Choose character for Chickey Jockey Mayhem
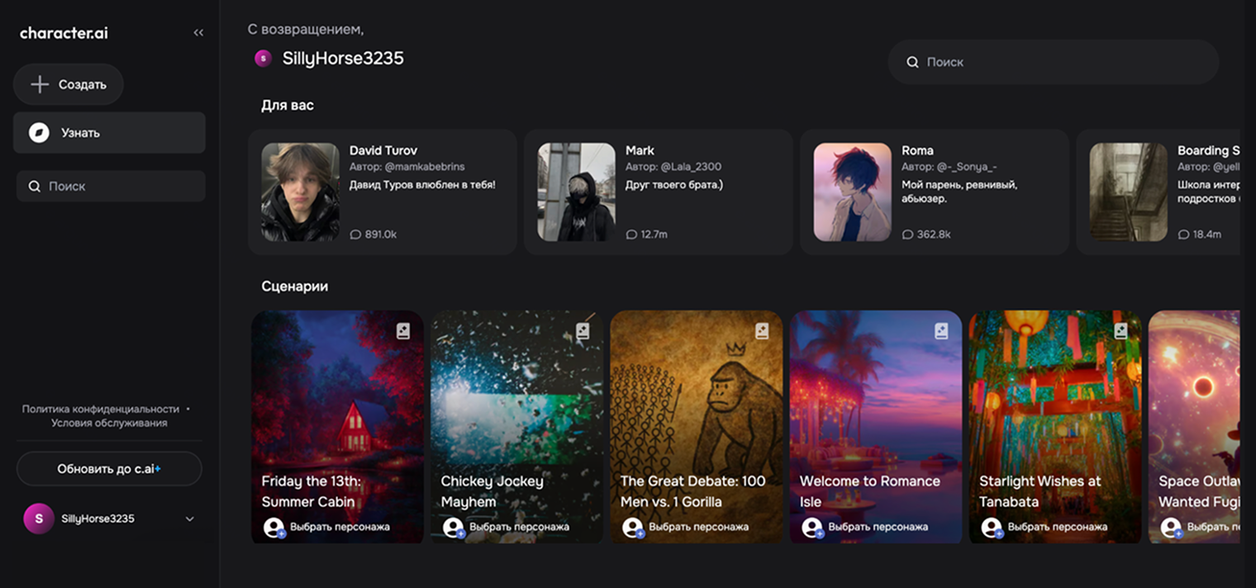Screen dimensions: 1256x588 coord(506,527)
